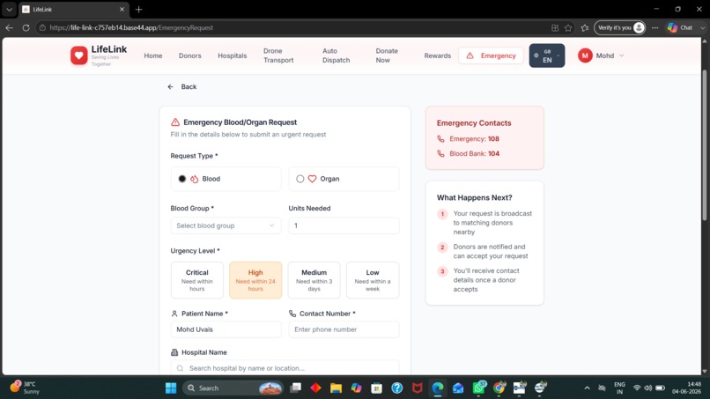Screen dimensions: 710x399
Task: Select the Organ request type radio
Action: [300, 179]
